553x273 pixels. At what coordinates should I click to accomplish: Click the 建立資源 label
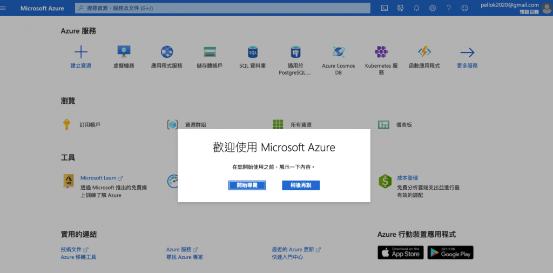click(x=81, y=66)
